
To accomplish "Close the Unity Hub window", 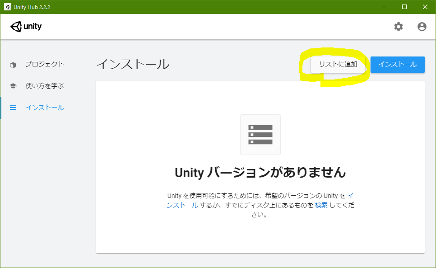I will (x=425, y=7).
